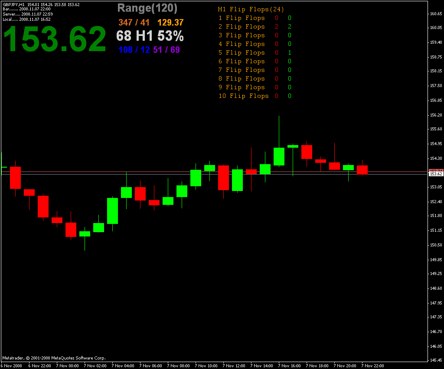Image resolution: width=444 pixels, height=369 pixels.
Task: Click the 156.20 price scale label
Action: click(x=436, y=115)
